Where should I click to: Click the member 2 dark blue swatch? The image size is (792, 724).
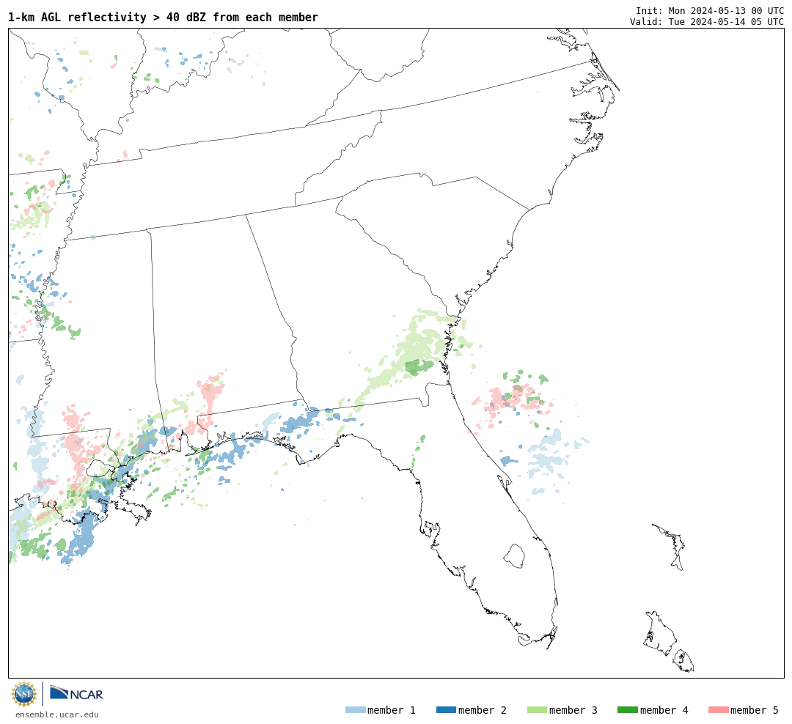pyautogui.click(x=446, y=710)
